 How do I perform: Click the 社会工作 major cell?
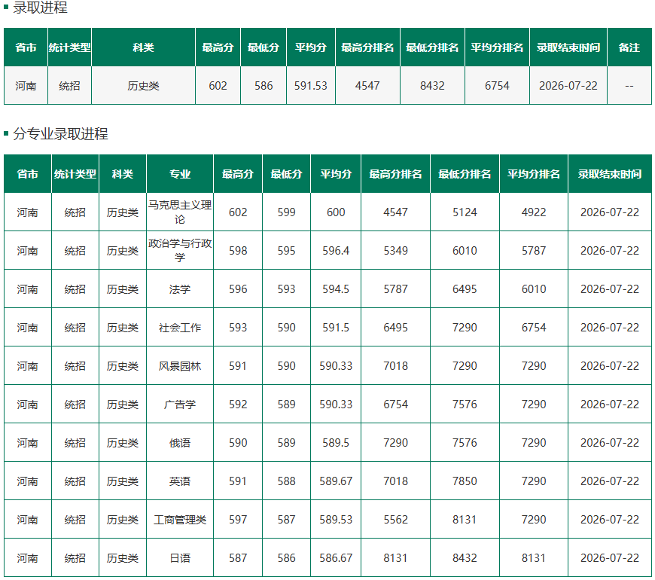(x=180, y=328)
